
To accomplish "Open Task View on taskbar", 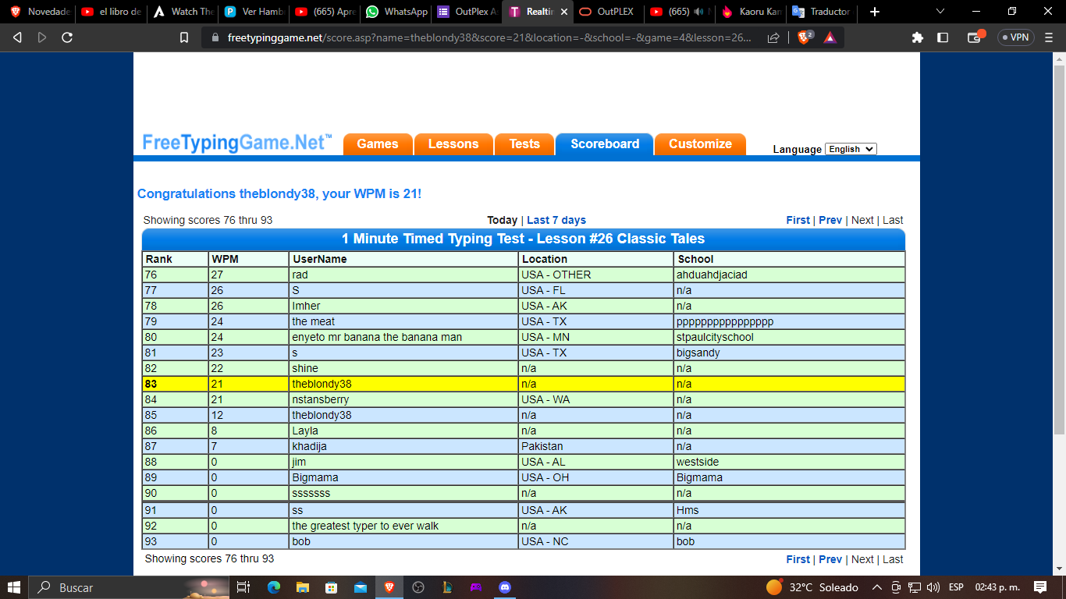I will point(243,587).
